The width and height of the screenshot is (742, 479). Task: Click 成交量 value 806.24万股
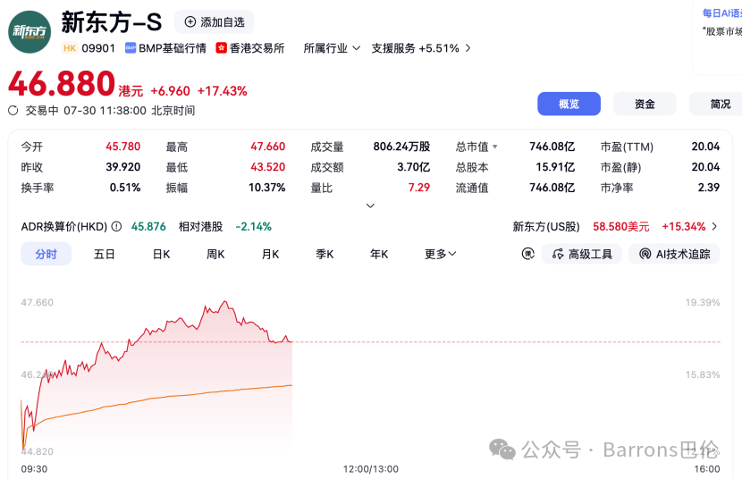click(x=401, y=147)
